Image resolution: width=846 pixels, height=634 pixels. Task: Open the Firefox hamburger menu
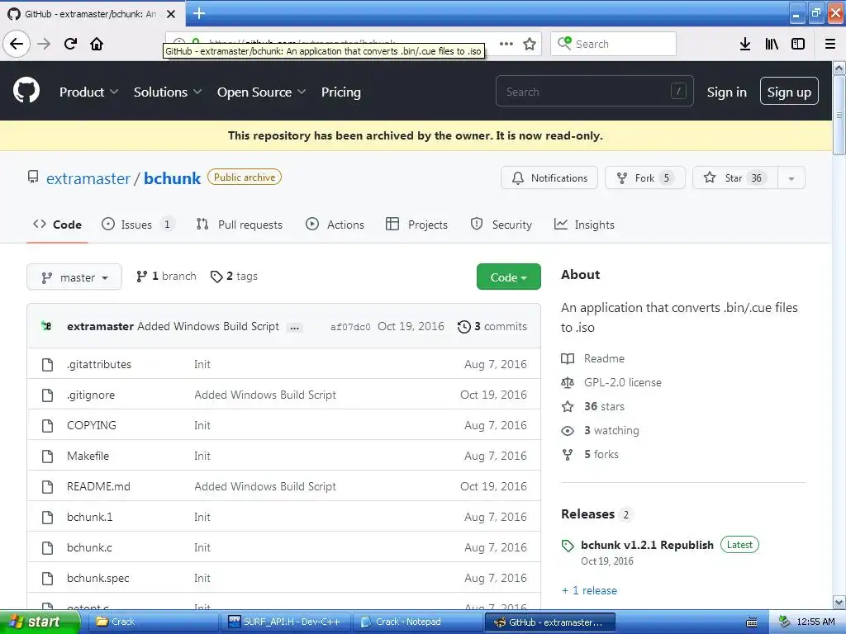830,44
